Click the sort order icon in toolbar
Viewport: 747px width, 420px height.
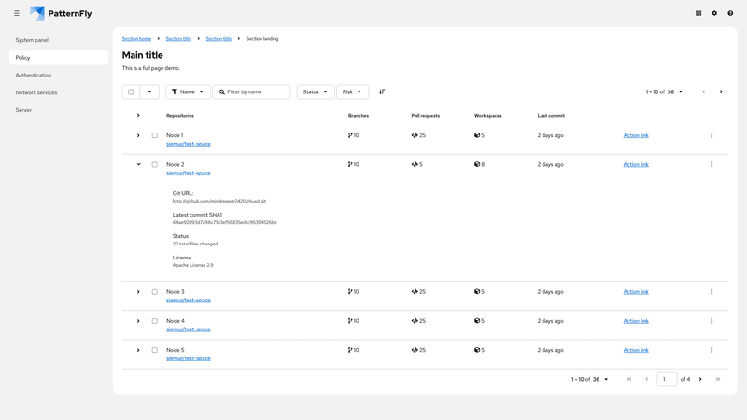(382, 91)
